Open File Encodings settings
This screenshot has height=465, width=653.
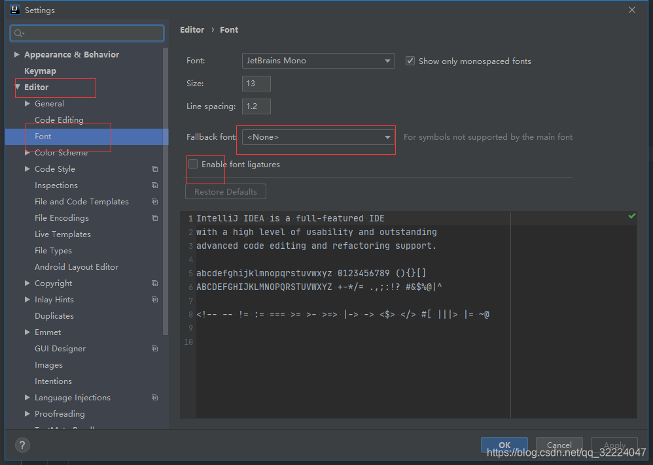(x=62, y=217)
